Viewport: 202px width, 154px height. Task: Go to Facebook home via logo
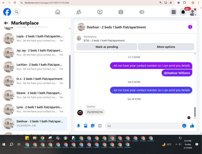(7, 12)
